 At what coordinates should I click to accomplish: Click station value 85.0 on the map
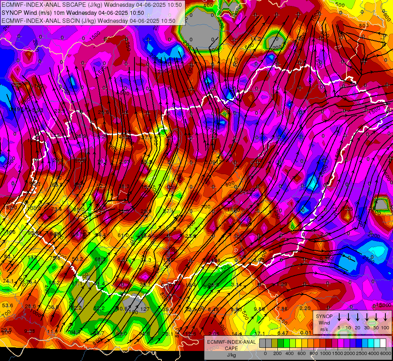tap(79, 209)
